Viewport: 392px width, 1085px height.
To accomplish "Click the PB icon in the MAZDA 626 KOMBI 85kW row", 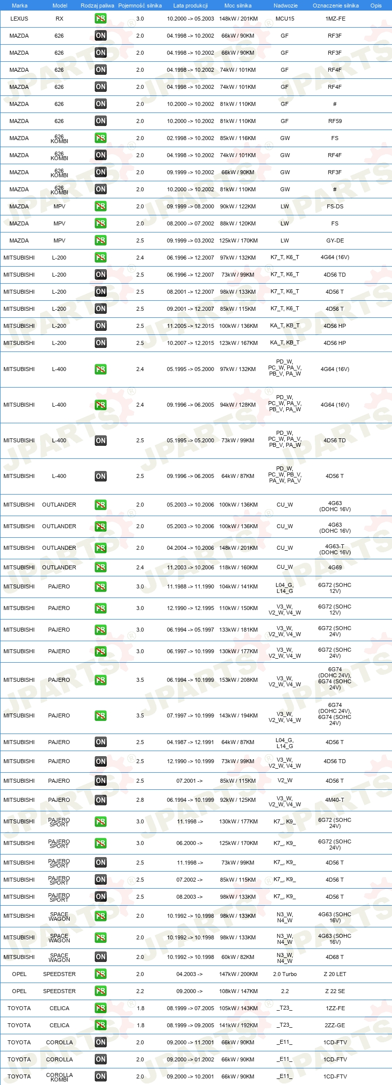I will click(101, 138).
